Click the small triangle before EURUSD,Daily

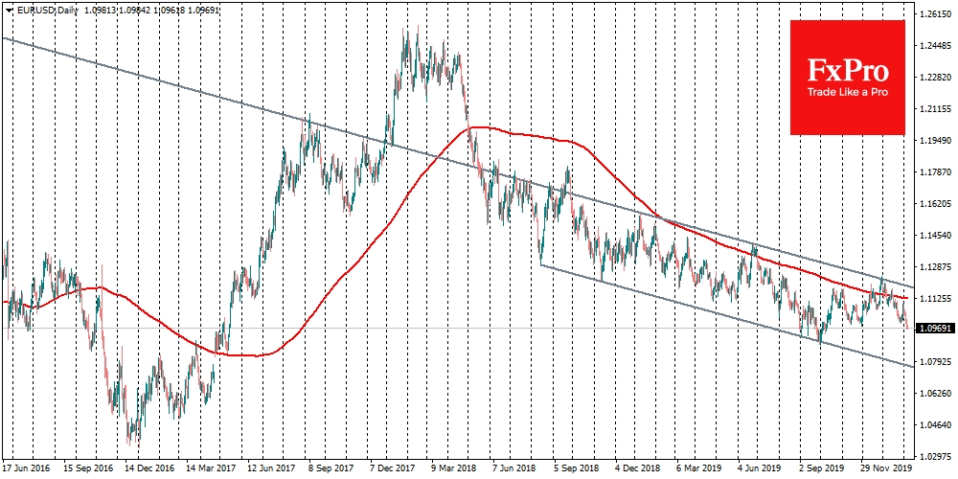10,11
